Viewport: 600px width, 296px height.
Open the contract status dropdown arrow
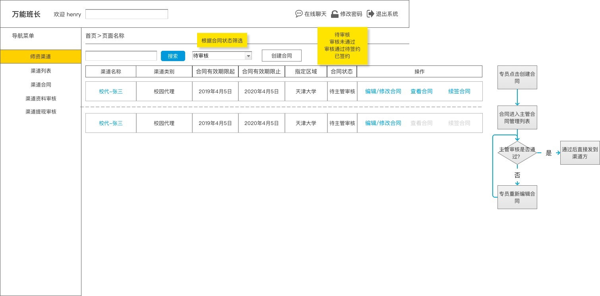tap(248, 56)
